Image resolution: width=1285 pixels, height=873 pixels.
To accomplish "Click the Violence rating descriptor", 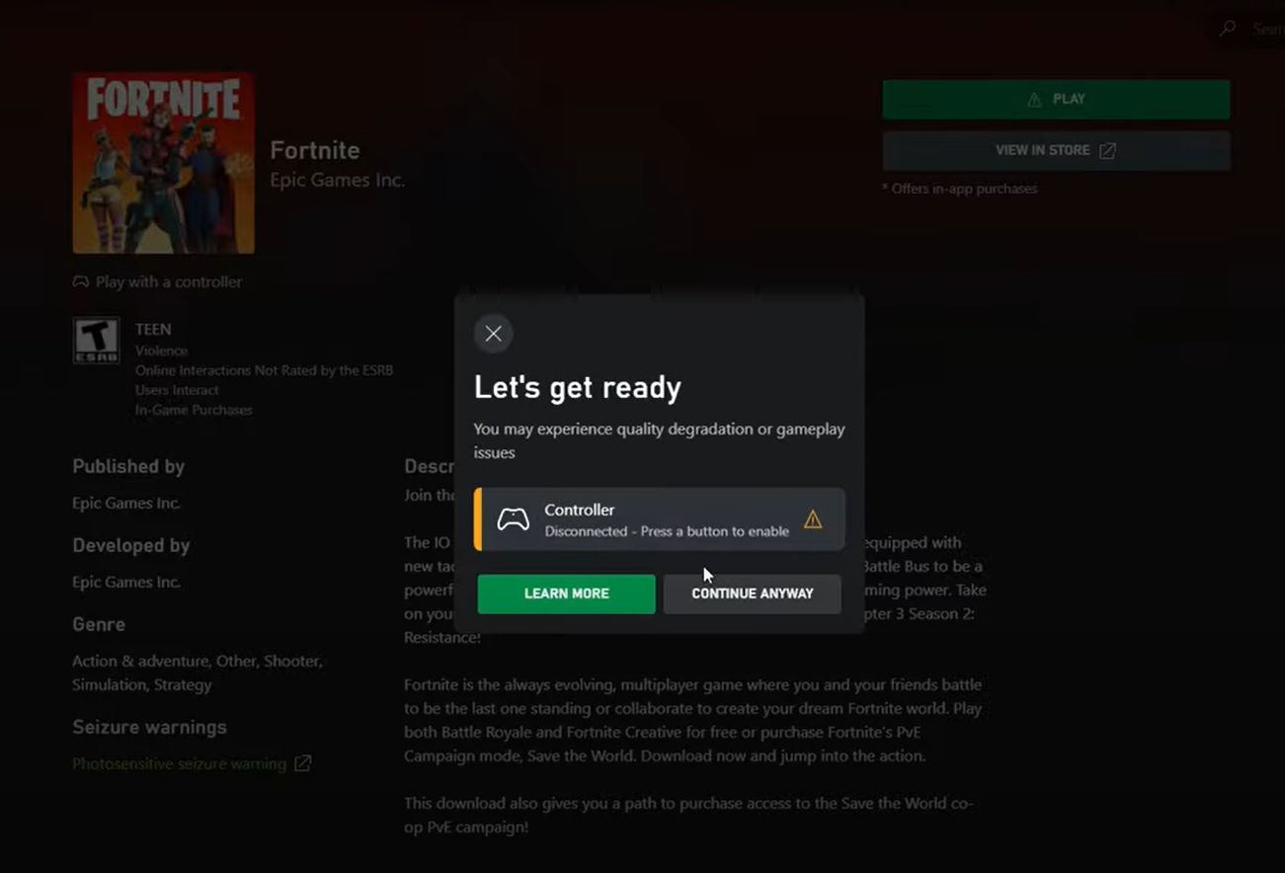I will click(x=161, y=351).
